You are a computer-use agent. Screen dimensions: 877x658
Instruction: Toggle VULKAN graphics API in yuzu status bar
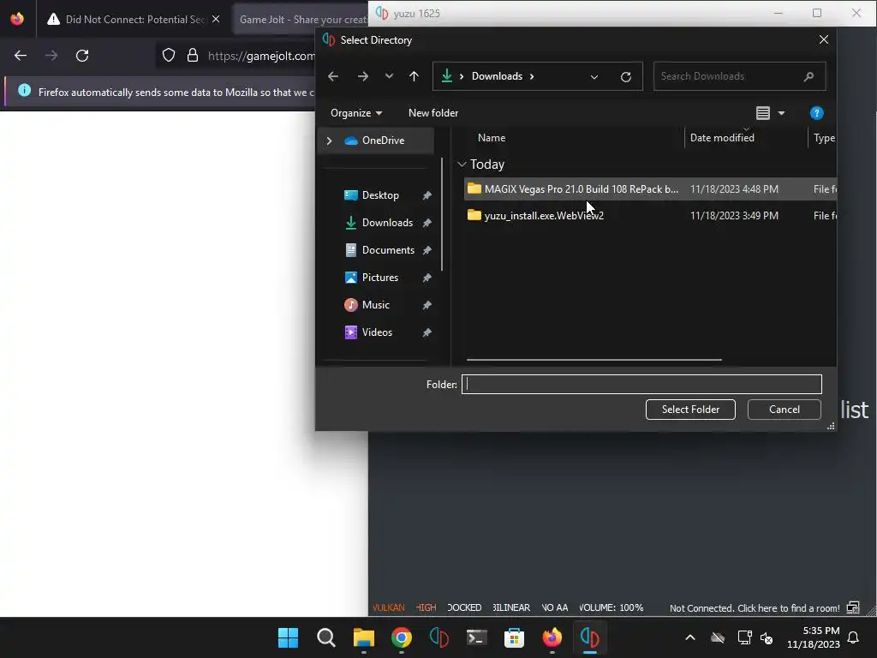point(388,607)
